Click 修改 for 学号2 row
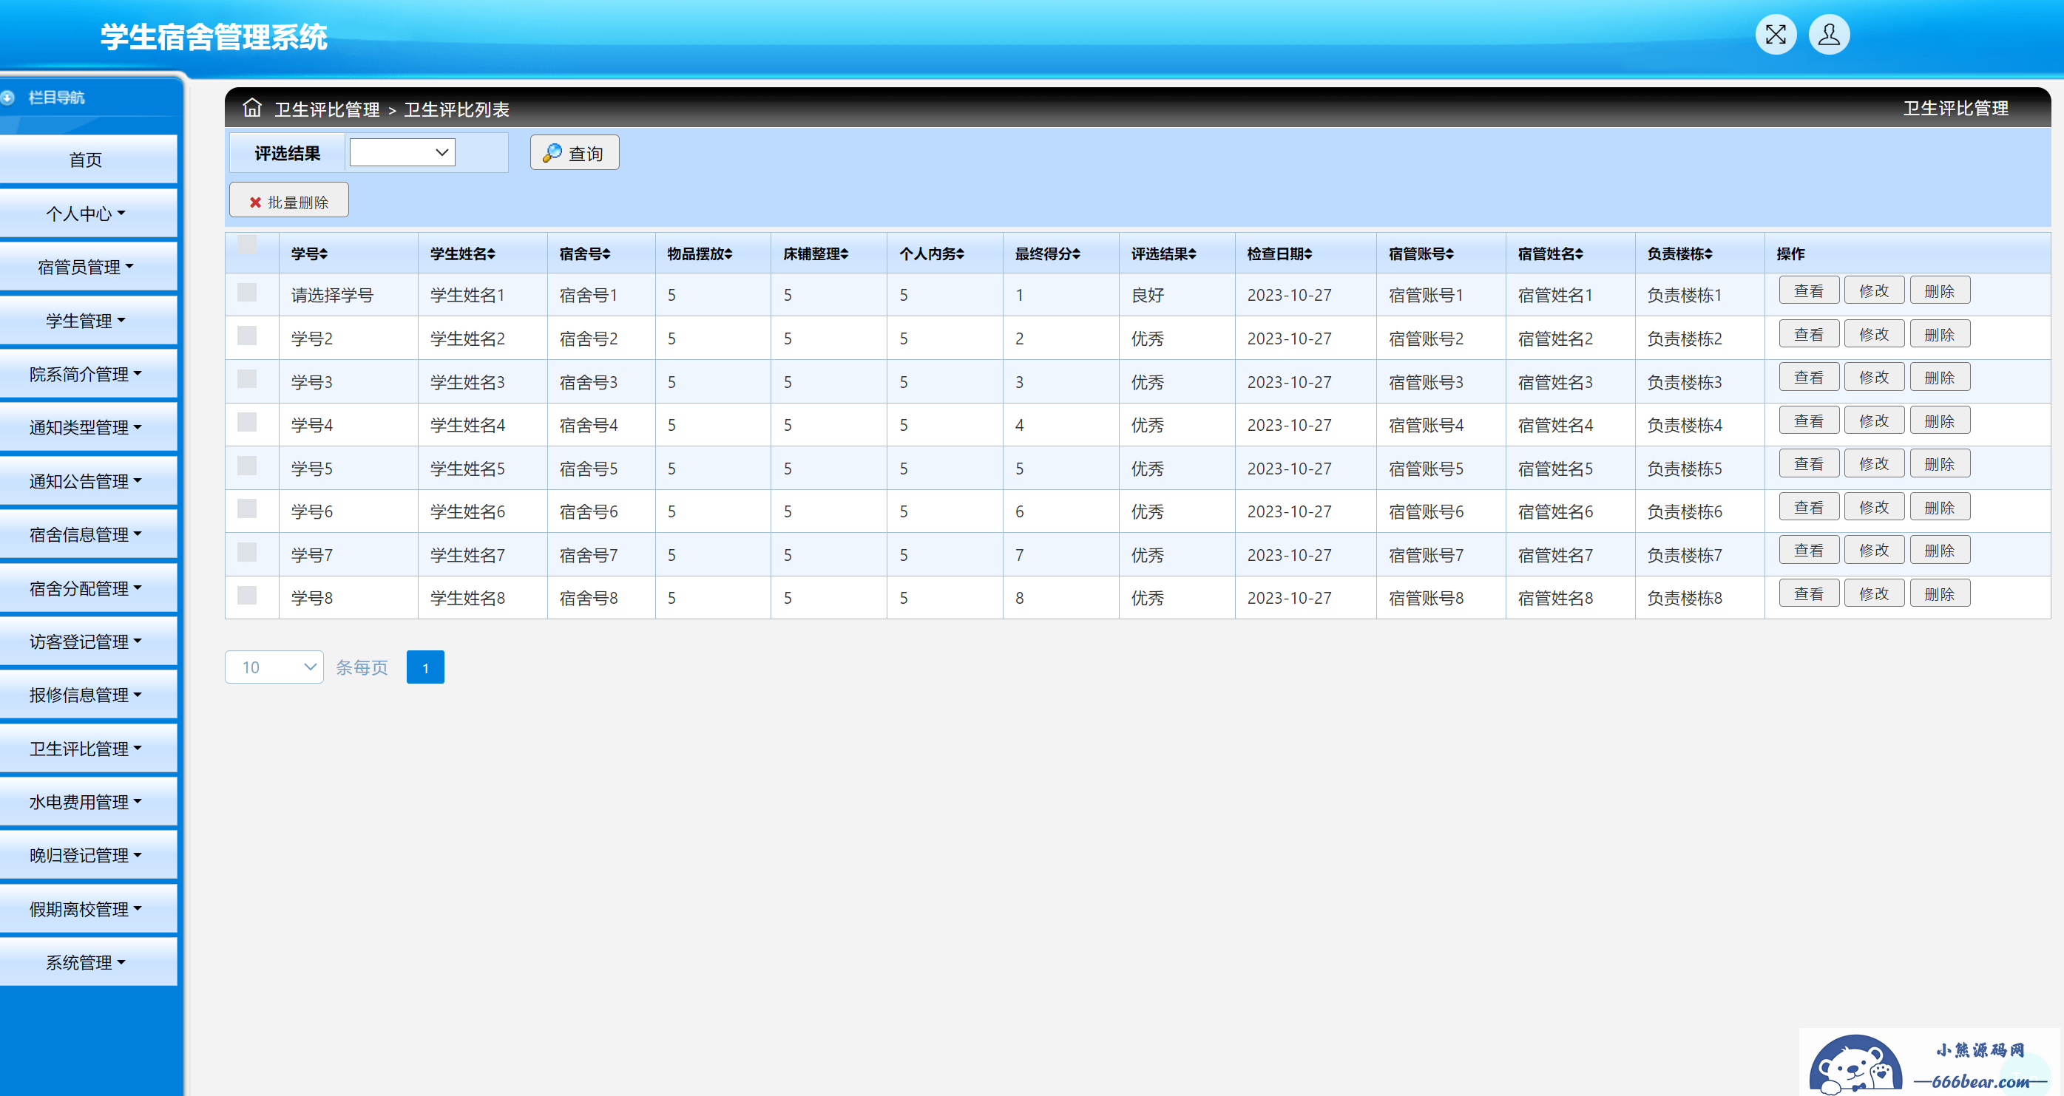This screenshot has width=2064, height=1096. [1874, 334]
